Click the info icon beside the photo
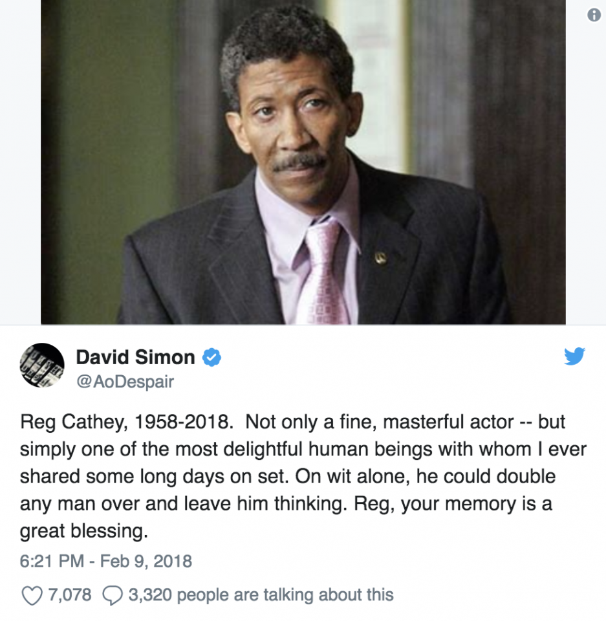Screen dimensions: 606x621 [593, 16]
